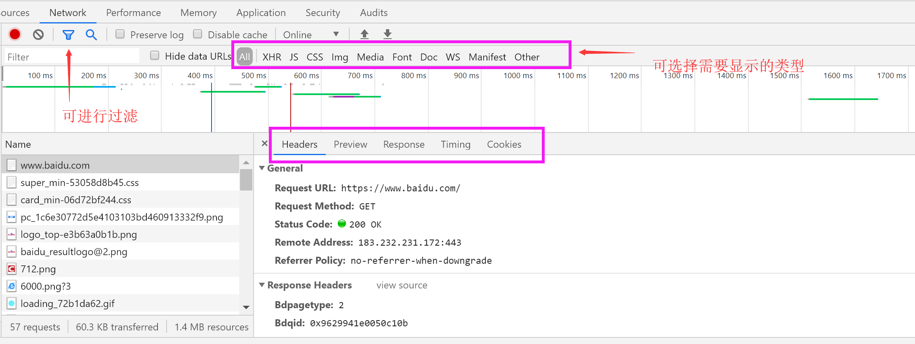Filter requests by Manifest

pos(487,57)
